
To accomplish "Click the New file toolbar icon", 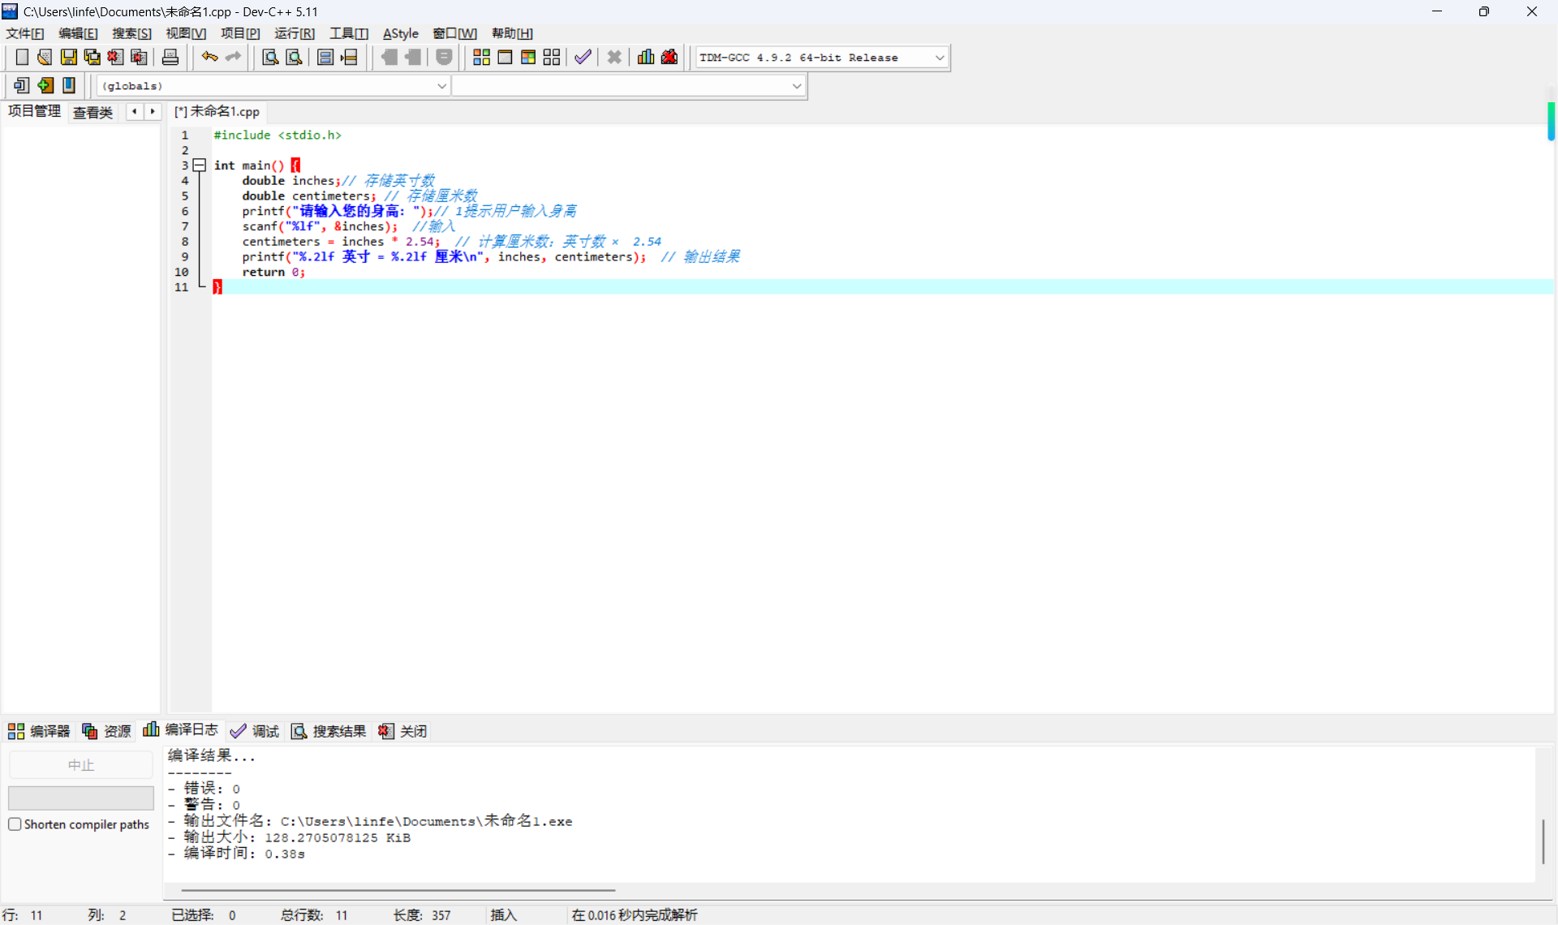I will point(22,57).
